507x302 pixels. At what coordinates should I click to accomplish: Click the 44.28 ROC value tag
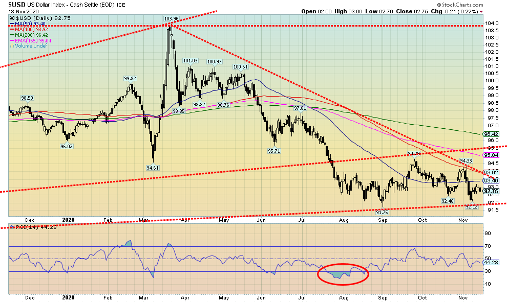click(492, 262)
